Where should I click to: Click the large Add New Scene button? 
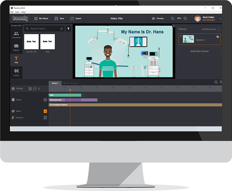tap(199, 51)
